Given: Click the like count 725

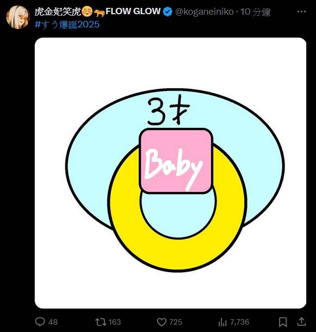Looking at the screenshot, I should [175, 322].
